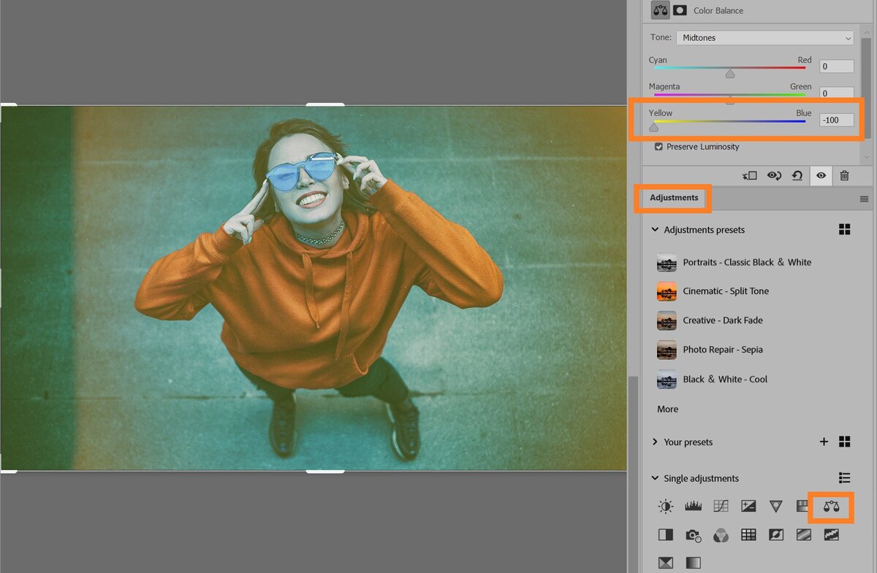Viewport: 877px width, 573px height.
Task: Add a Brightness/Contrast adjustment
Action: coord(665,506)
